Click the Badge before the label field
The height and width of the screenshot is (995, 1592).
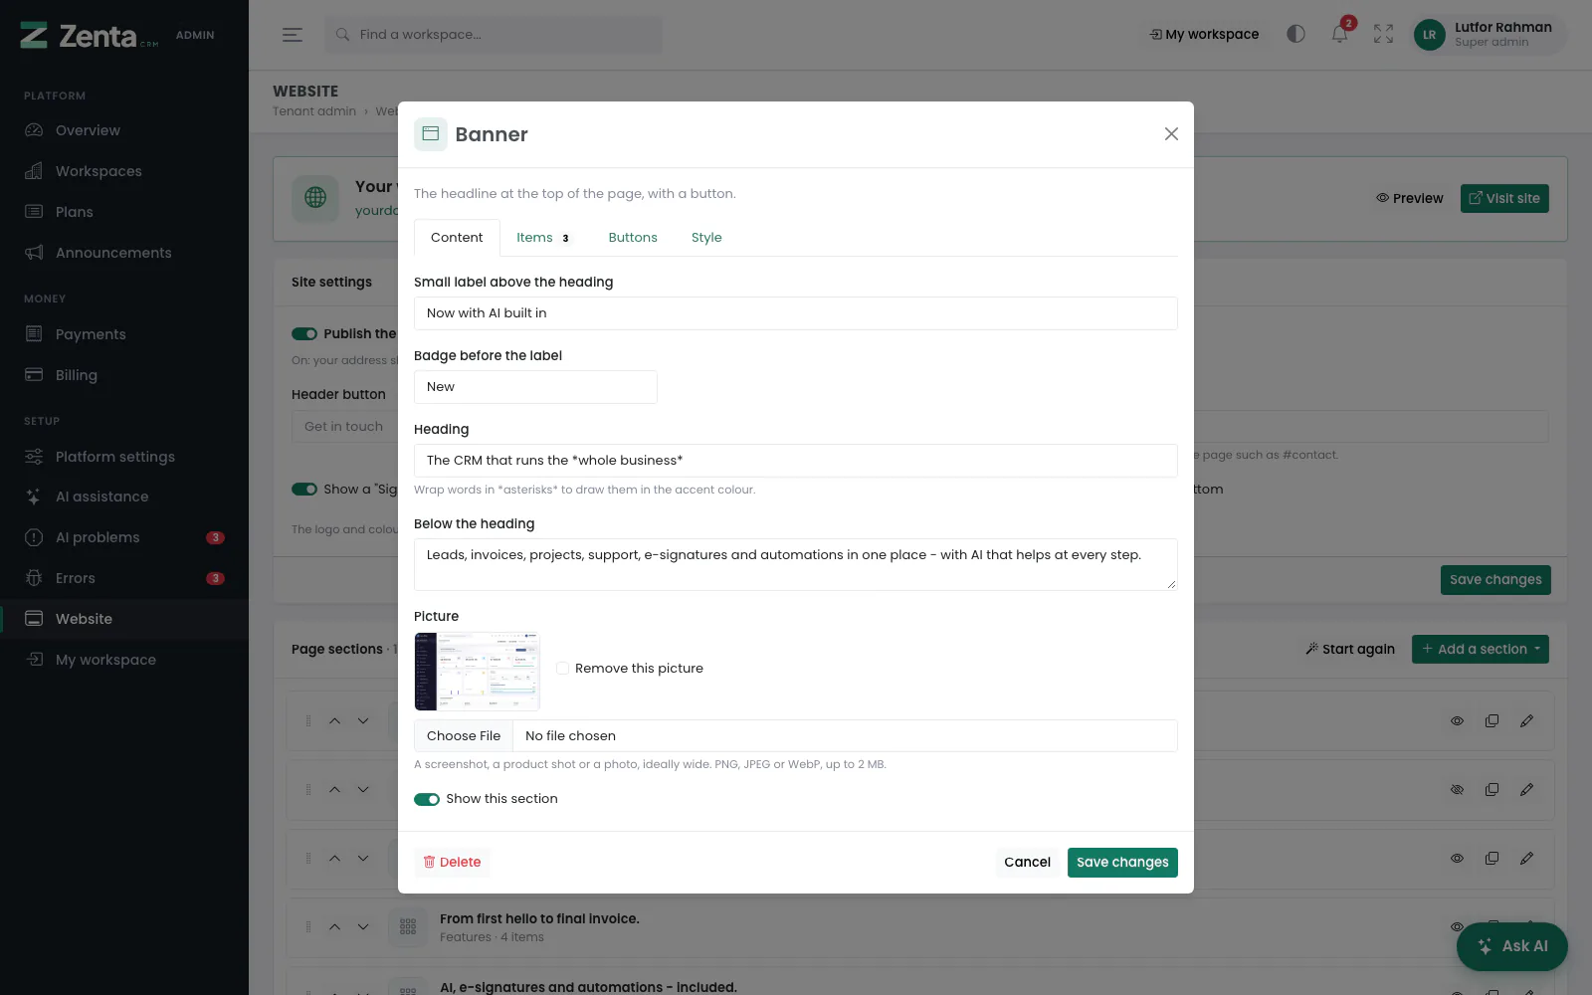(535, 387)
